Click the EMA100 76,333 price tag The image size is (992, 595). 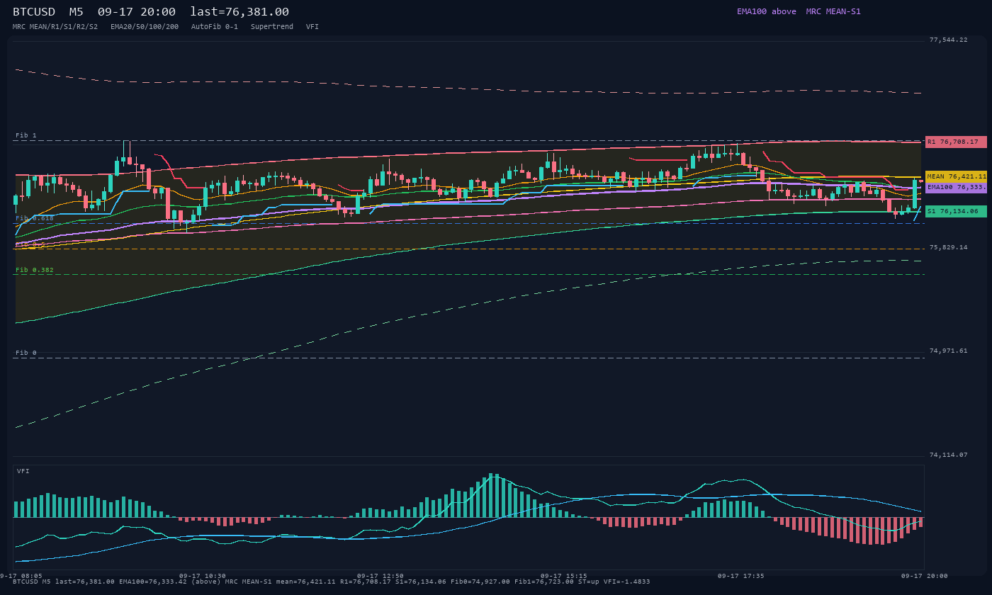point(956,188)
